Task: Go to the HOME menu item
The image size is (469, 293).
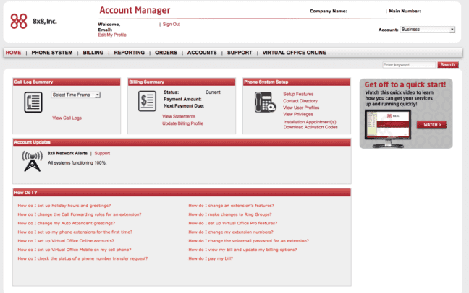Action: pyautogui.click(x=13, y=53)
